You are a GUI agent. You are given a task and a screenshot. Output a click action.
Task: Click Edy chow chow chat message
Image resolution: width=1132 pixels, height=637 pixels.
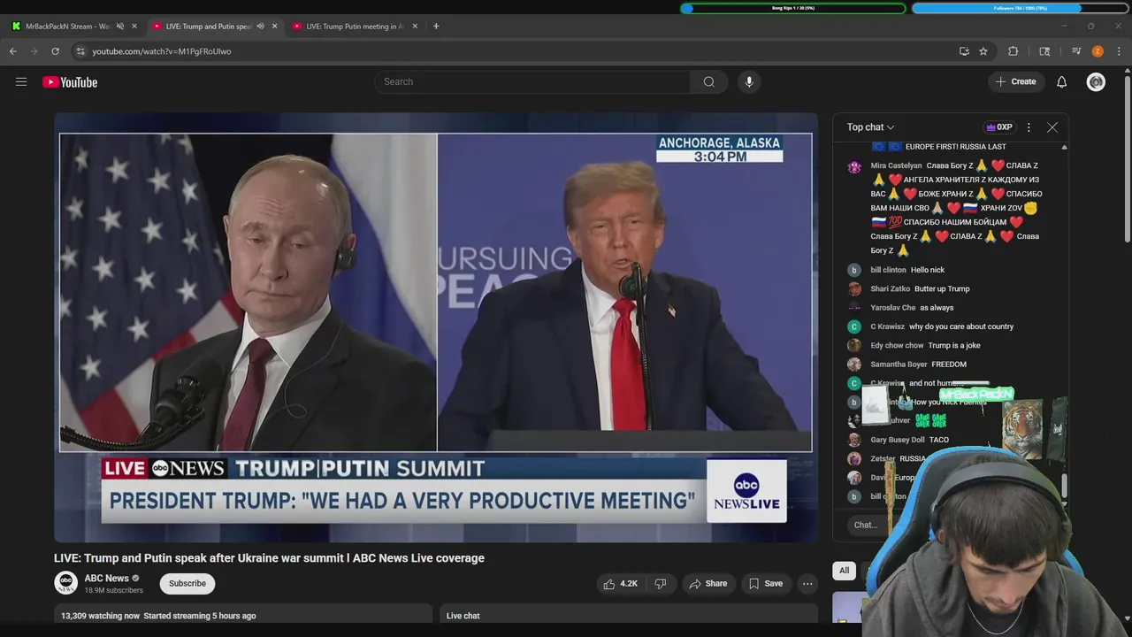[954, 345]
